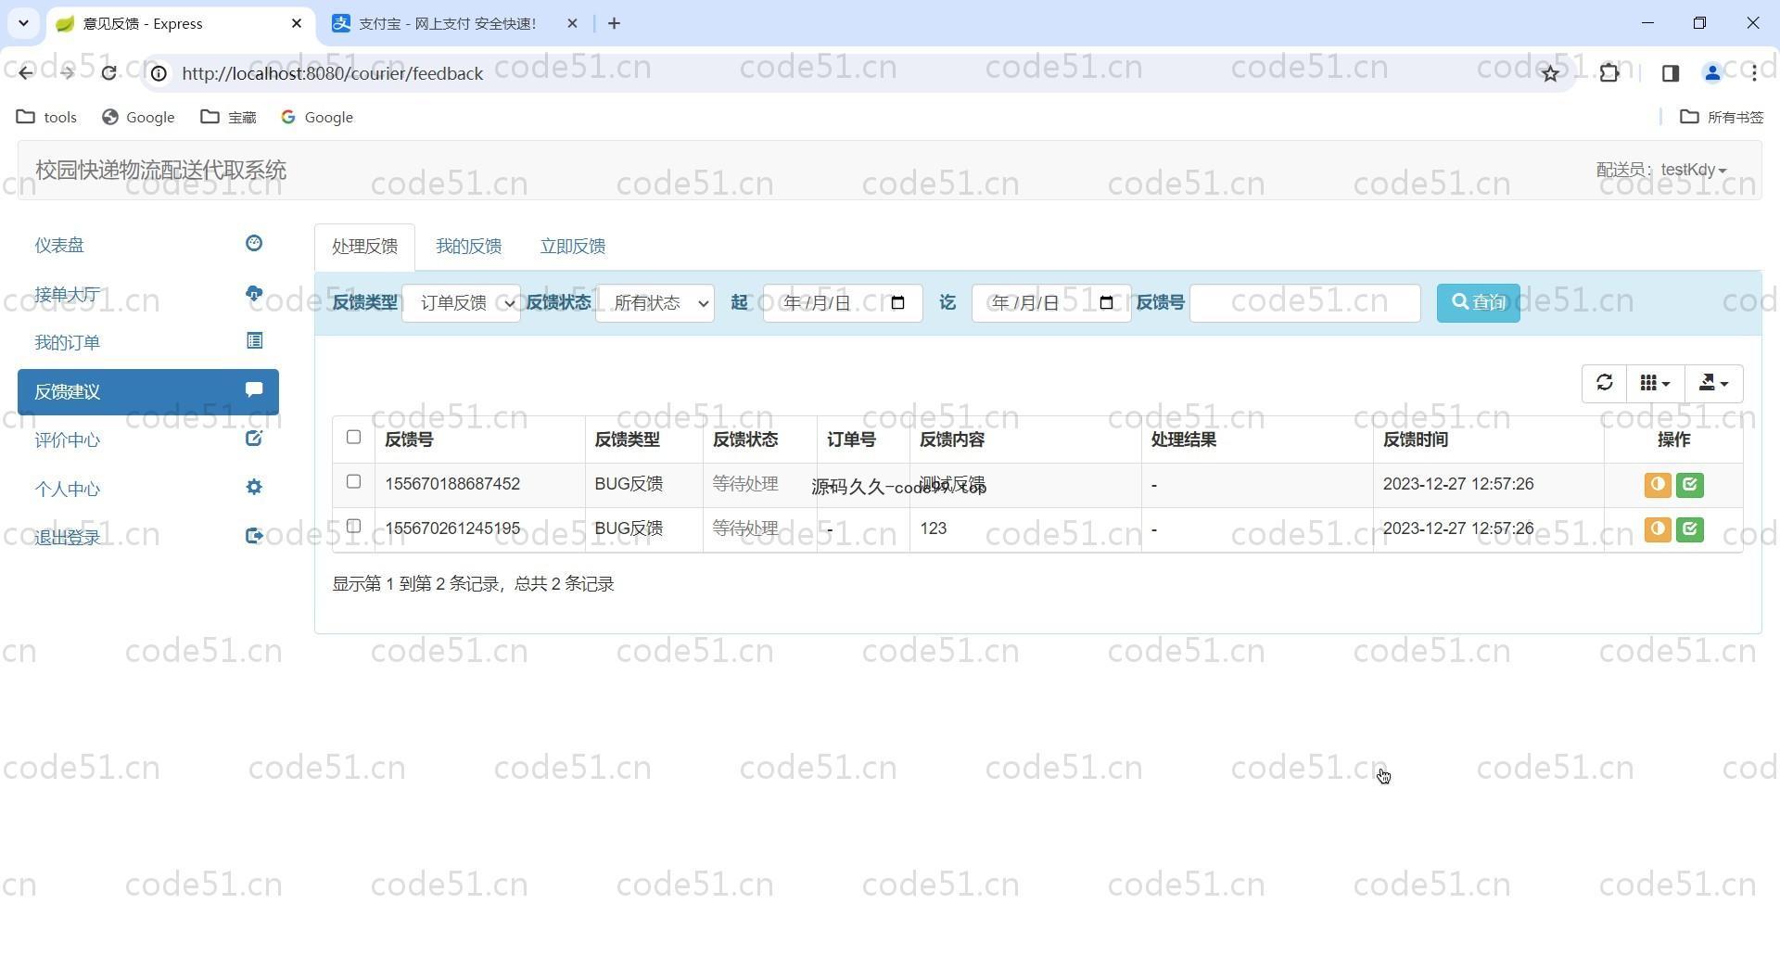Click the 起 start date field

842,303
